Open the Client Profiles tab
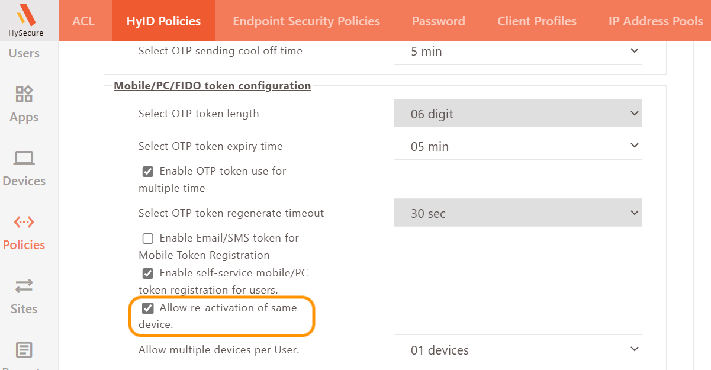 coord(536,21)
